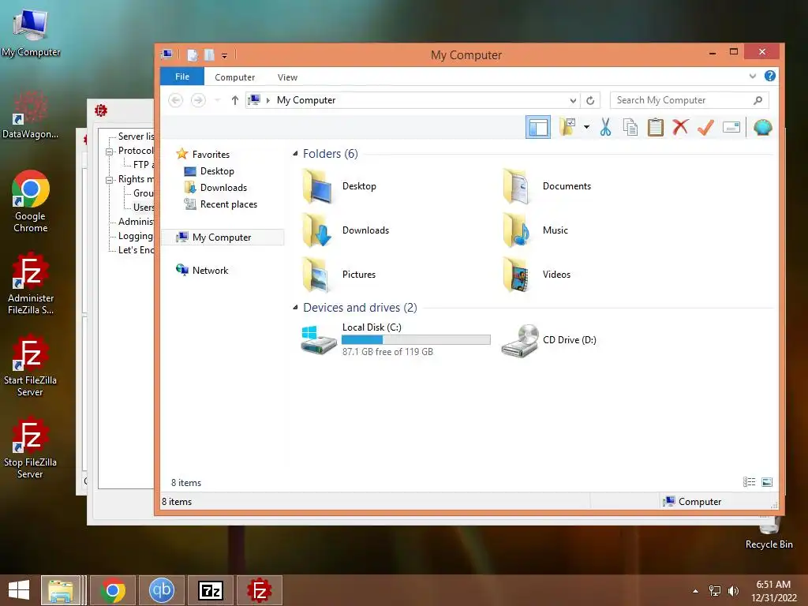Collapse Rights management node in FileZilla tree
Screen dimensions: 808x606
109,180
